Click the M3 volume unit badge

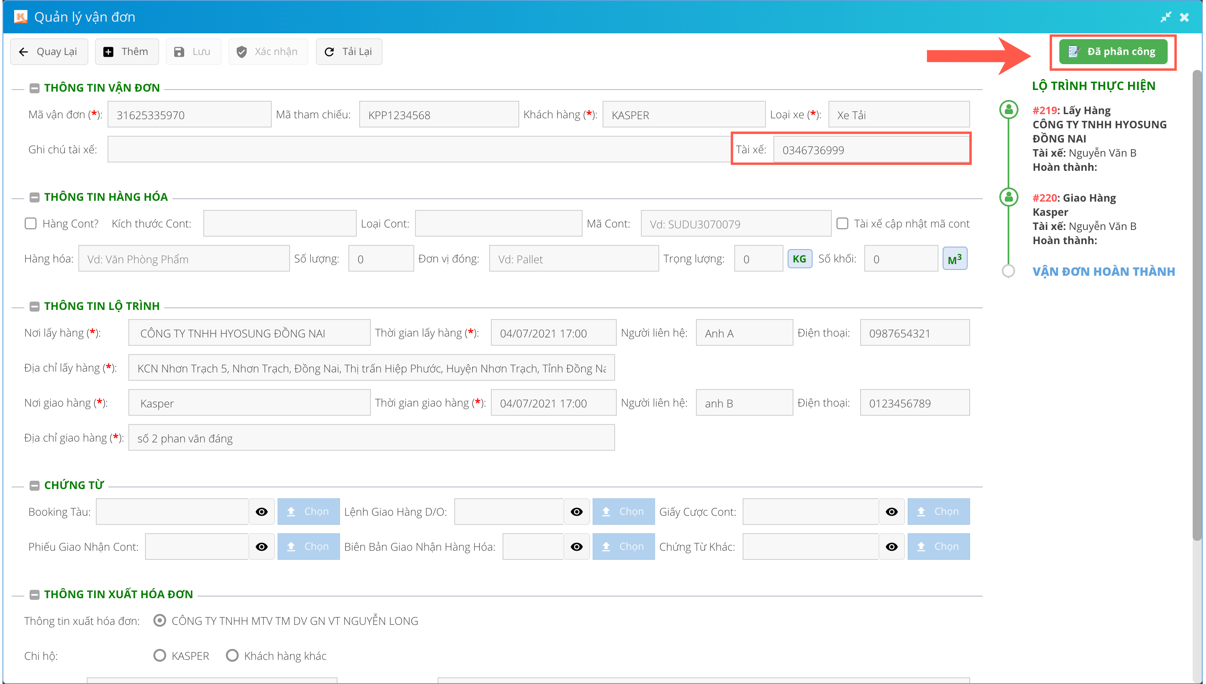coord(954,259)
